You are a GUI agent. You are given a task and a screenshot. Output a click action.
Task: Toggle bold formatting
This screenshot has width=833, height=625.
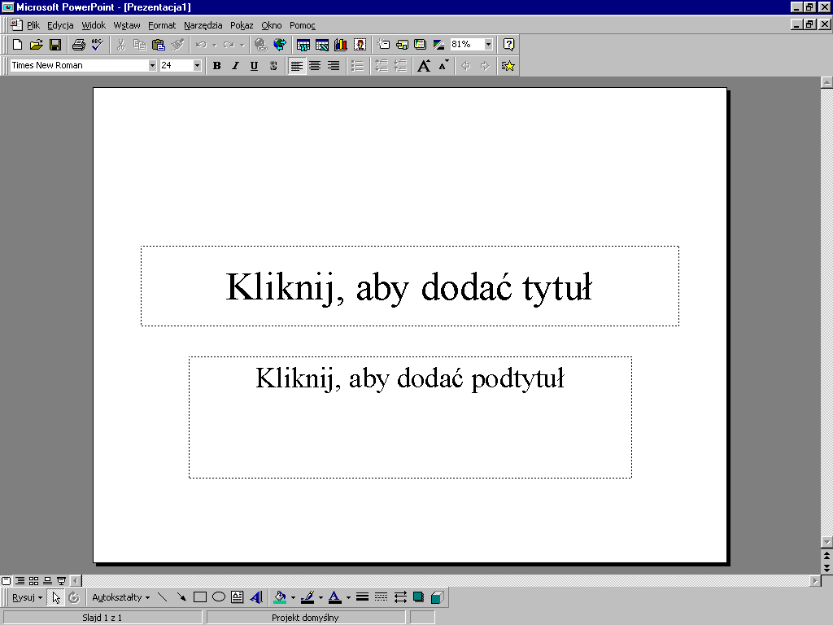click(x=216, y=66)
